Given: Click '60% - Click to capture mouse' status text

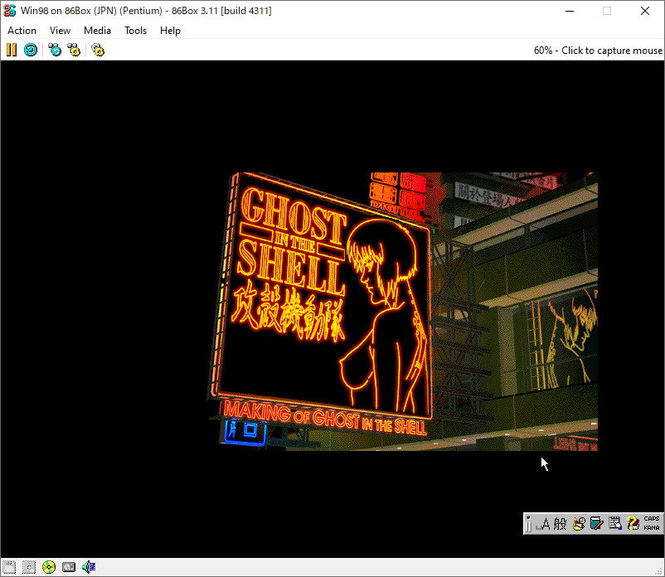Looking at the screenshot, I should 598,51.
